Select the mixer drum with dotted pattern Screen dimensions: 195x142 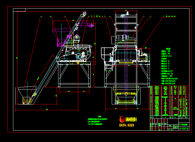[126, 55]
